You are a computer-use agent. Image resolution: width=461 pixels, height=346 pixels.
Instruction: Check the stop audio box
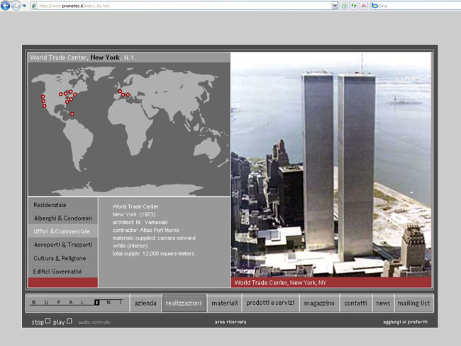48,321
